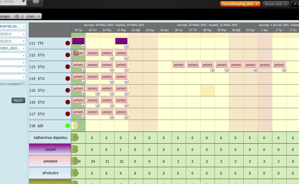
Task: Click the green status dot for room 118
Action: tap(68, 126)
